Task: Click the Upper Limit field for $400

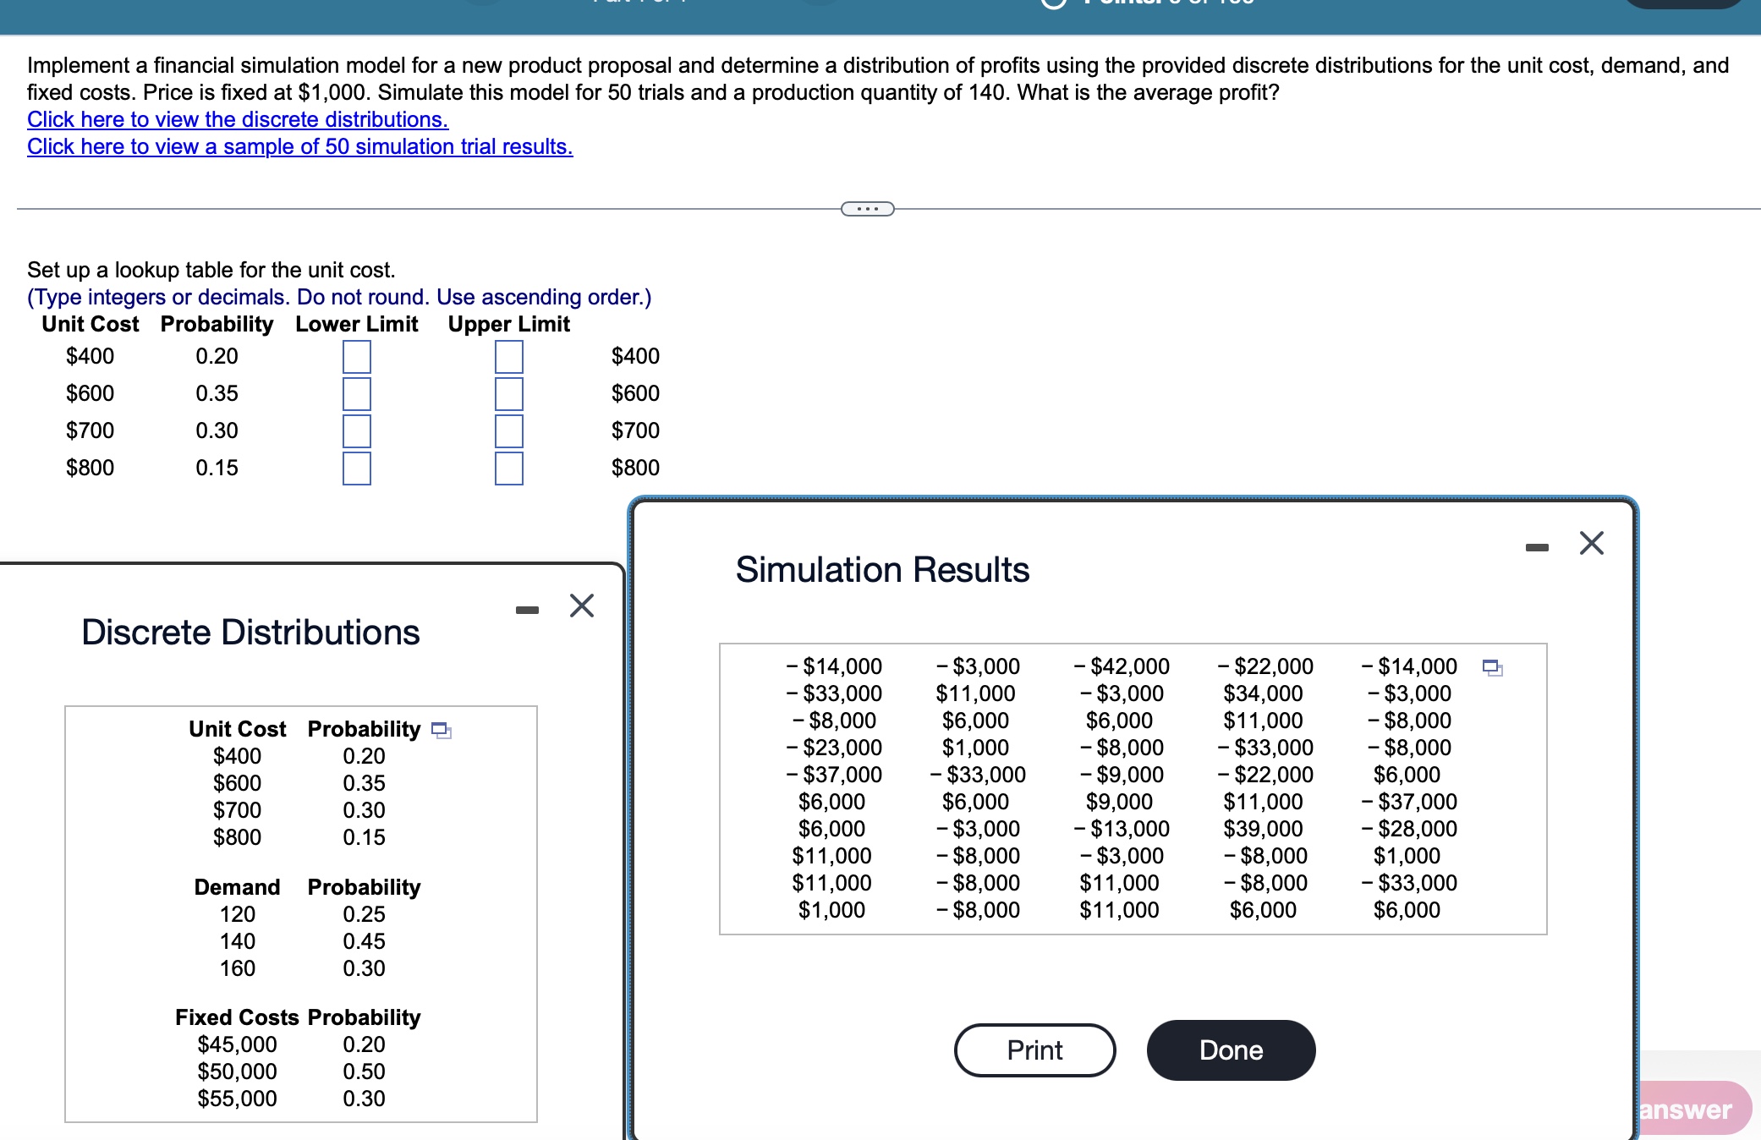Action: [508, 356]
